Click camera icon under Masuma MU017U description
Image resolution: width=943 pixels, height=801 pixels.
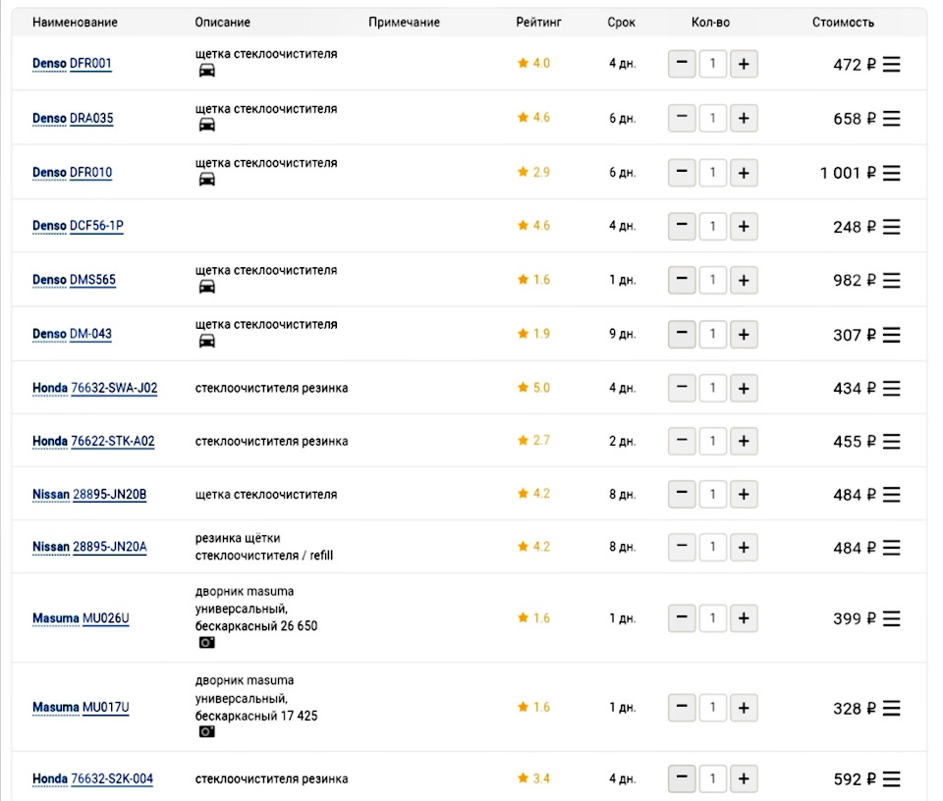(207, 732)
